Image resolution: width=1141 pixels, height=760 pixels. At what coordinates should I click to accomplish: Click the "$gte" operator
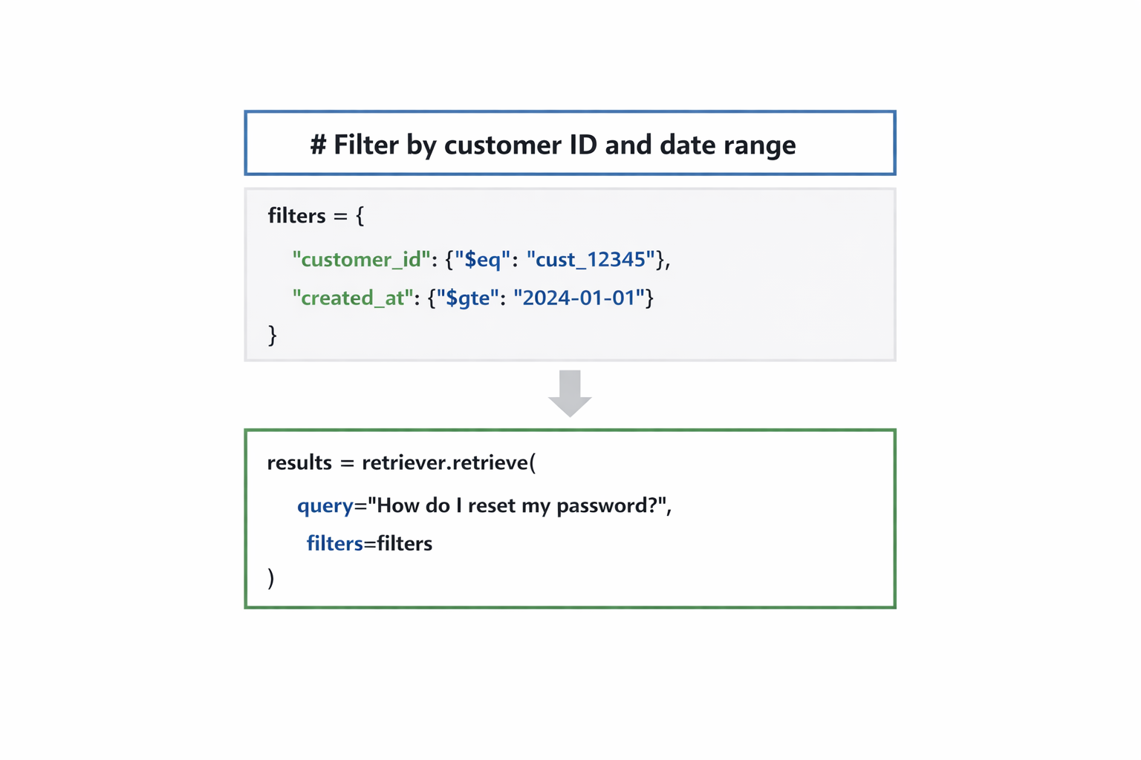[467, 298]
